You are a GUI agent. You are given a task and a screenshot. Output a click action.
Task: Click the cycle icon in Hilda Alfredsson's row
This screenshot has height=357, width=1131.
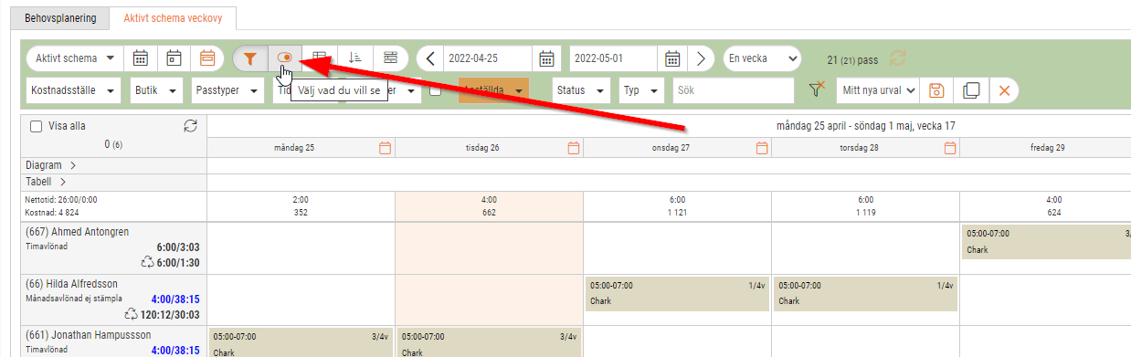coord(131,315)
